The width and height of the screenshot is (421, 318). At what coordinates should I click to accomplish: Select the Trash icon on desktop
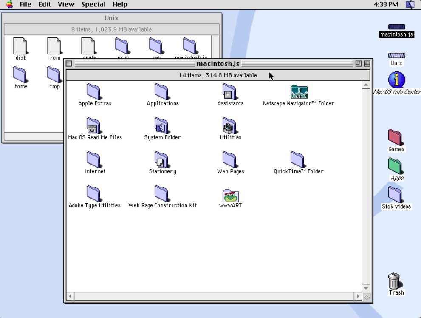coord(394,281)
